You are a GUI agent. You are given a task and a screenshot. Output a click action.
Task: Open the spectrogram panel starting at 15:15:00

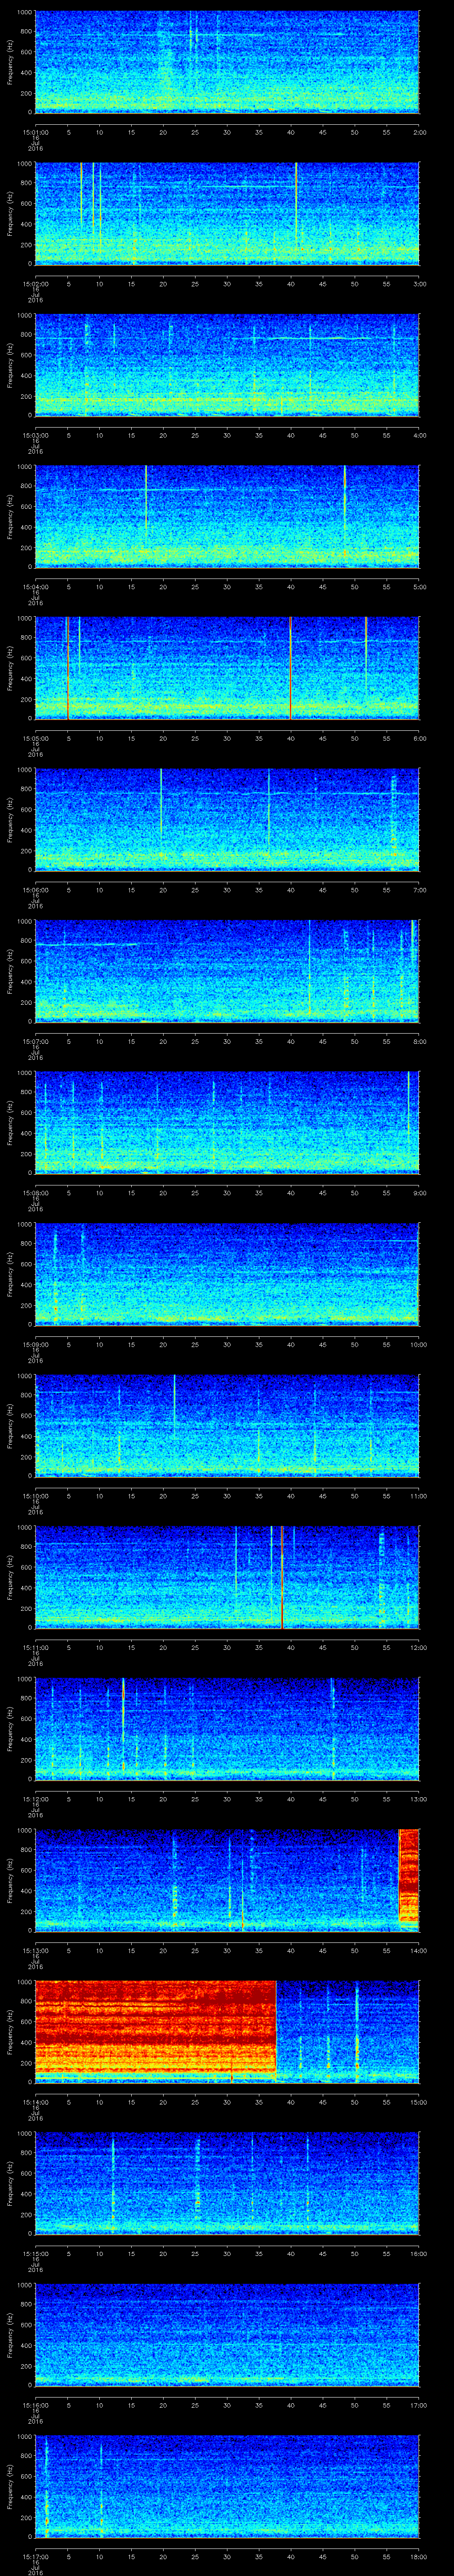[x=227, y=2183]
